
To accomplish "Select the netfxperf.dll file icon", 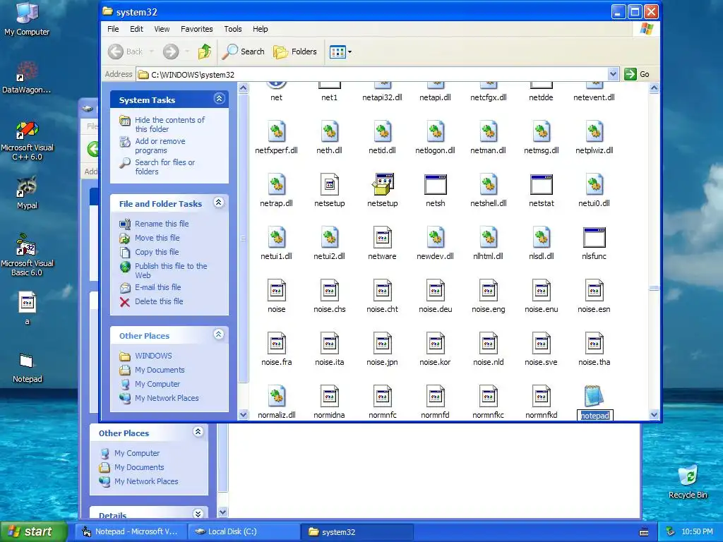I will coord(276,131).
